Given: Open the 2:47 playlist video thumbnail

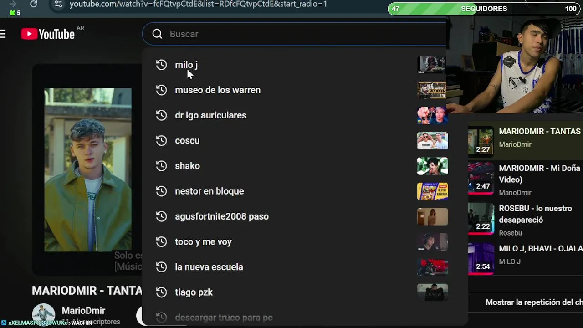Looking at the screenshot, I should (x=481, y=179).
